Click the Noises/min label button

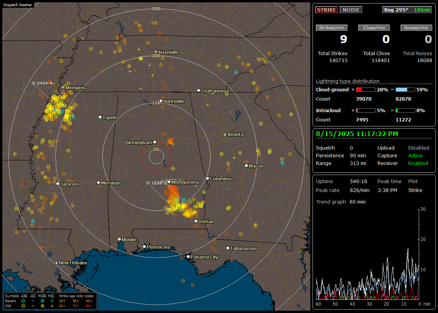click(x=416, y=28)
